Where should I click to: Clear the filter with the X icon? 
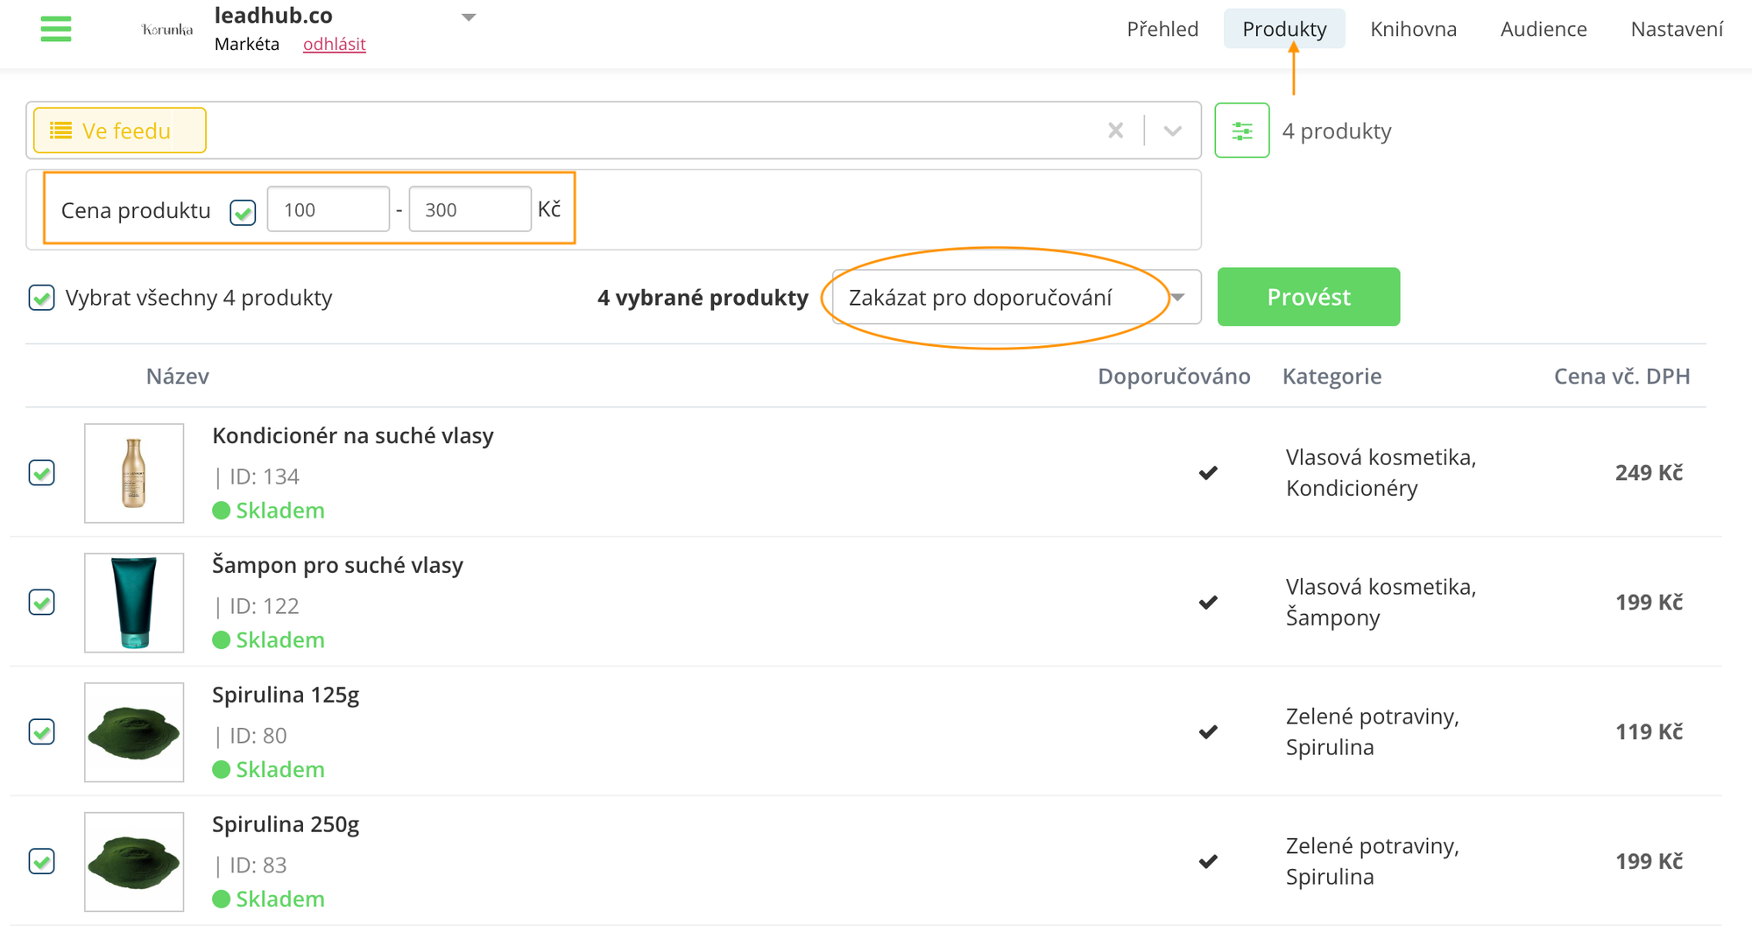(x=1115, y=131)
